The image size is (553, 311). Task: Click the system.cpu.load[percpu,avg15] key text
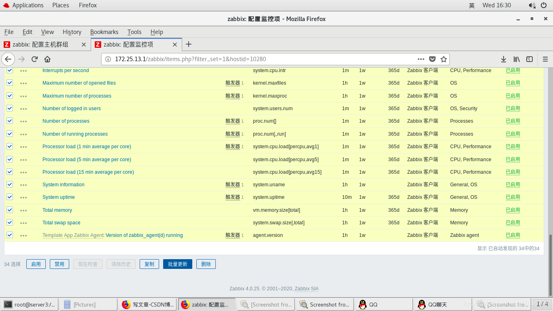coord(287,172)
